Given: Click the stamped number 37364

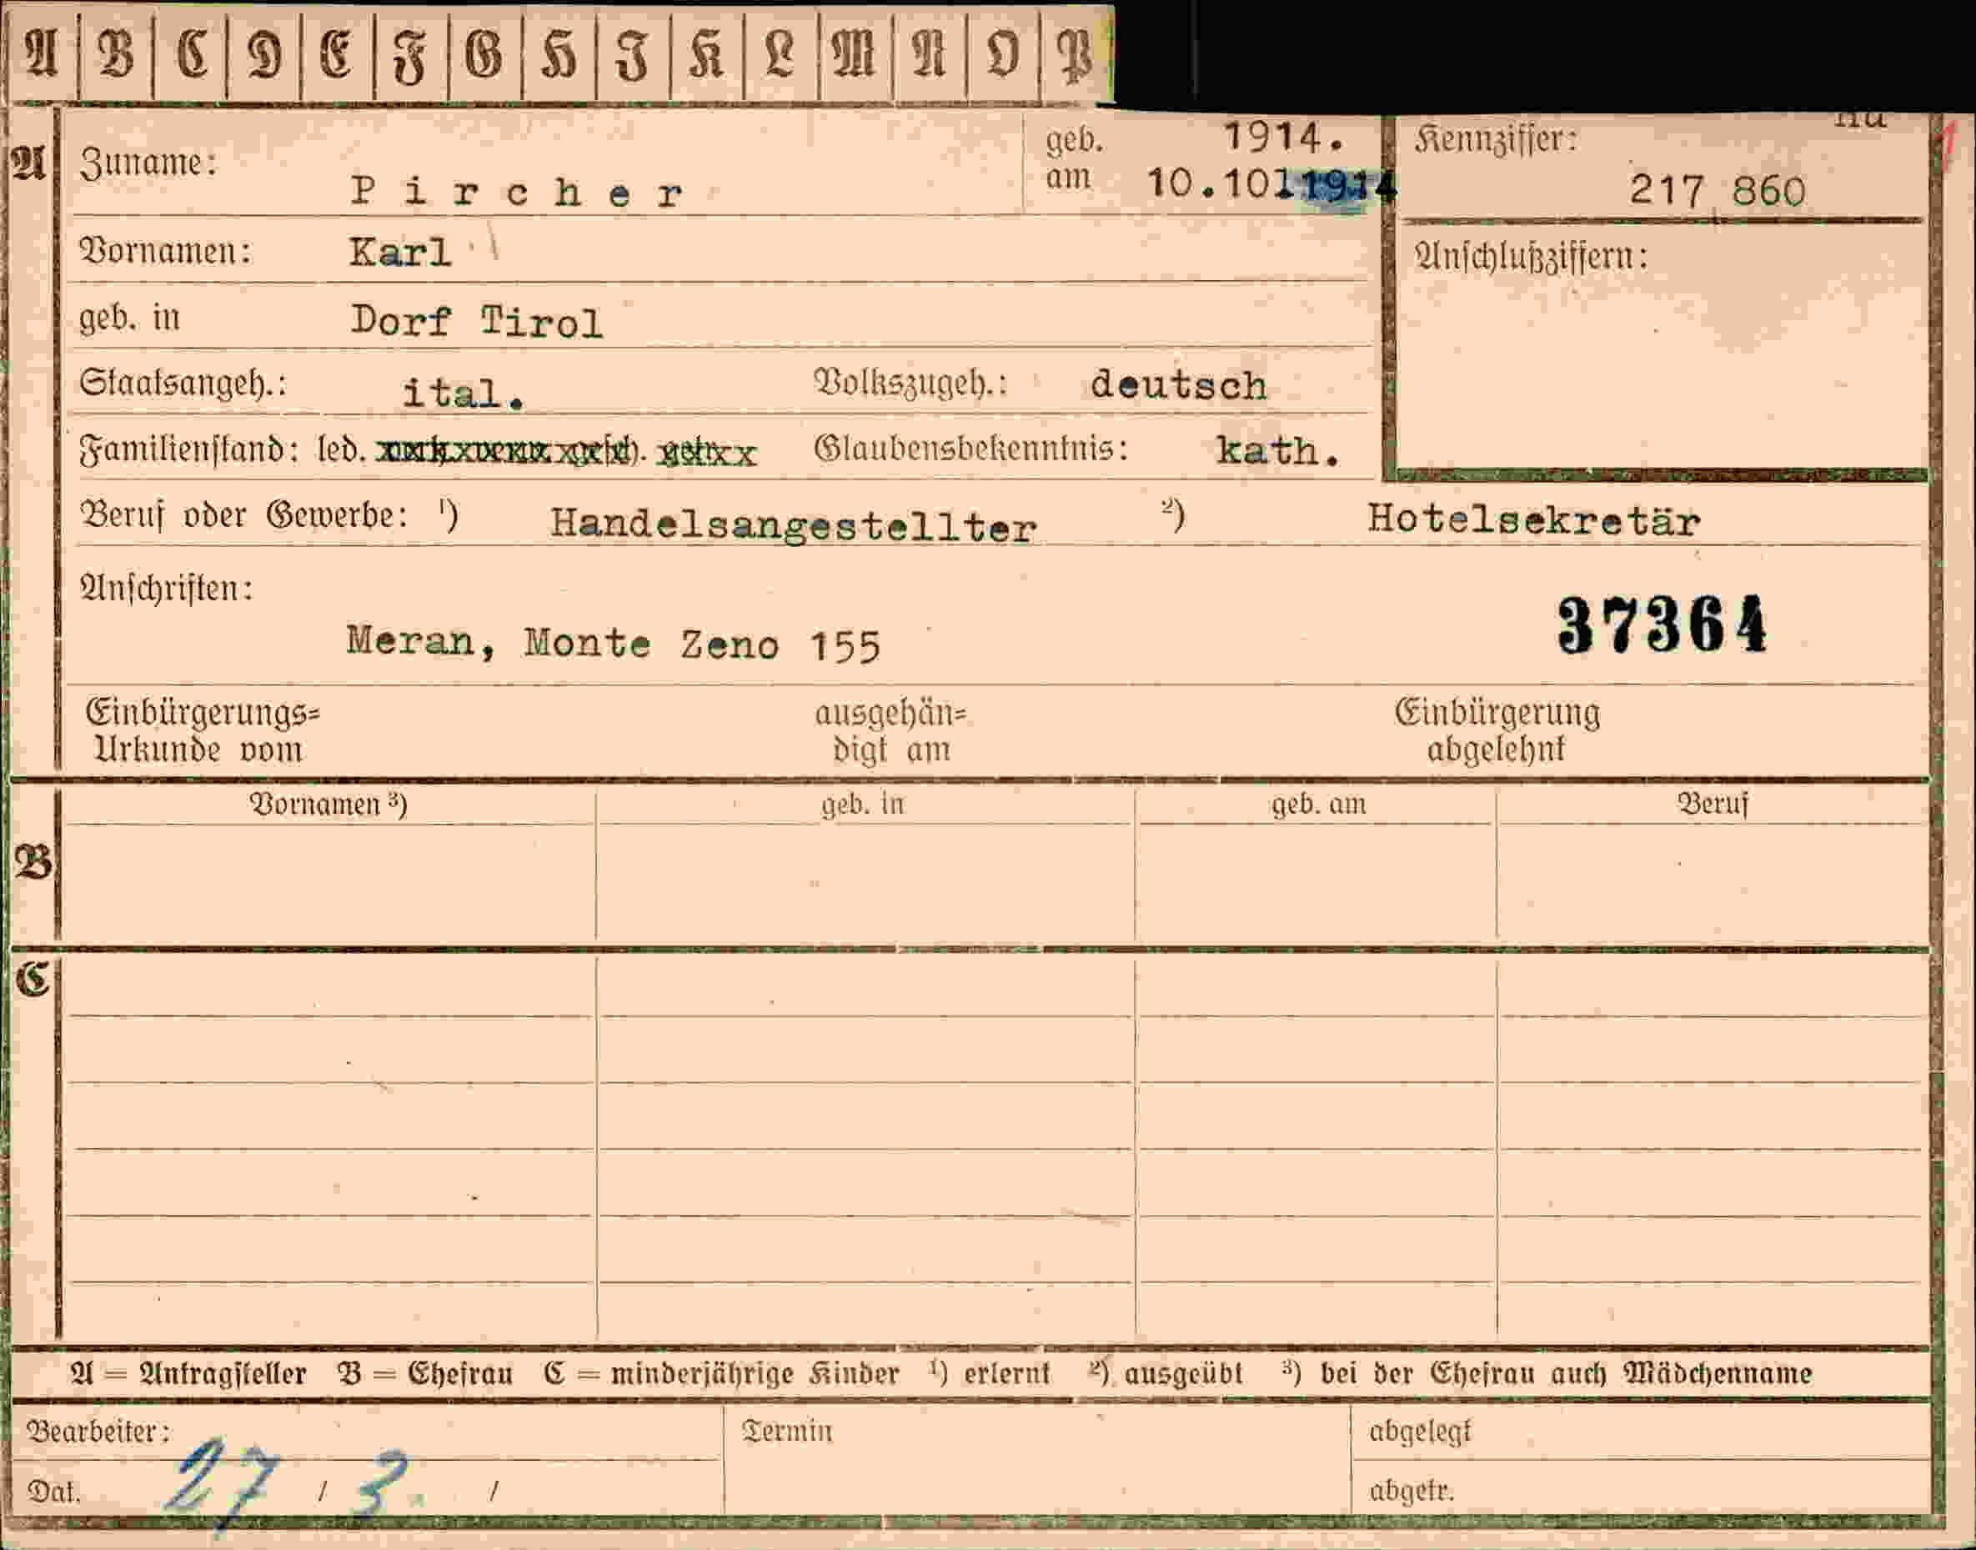Looking at the screenshot, I should click(x=1662, y=625).
